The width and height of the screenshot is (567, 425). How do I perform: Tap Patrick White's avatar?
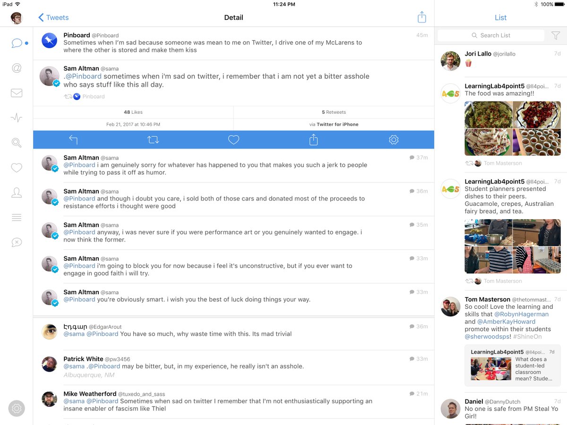tap(49, 364)
